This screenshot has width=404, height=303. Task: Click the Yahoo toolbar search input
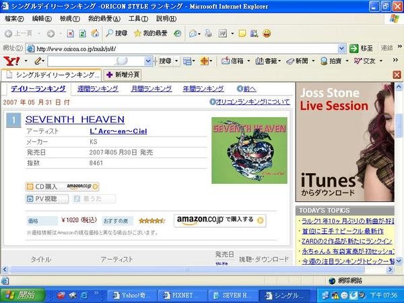coord(96,61)
